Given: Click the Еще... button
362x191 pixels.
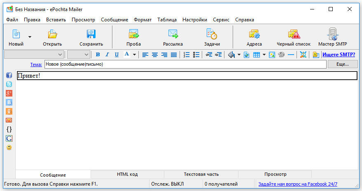Looking at the screenshot, I should pos(343,64).
